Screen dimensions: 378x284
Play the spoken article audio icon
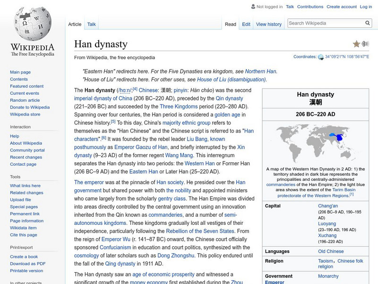[365, 44]
